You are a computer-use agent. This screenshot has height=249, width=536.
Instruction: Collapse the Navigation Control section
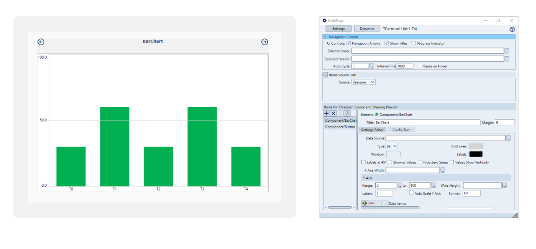pos(325,37)
